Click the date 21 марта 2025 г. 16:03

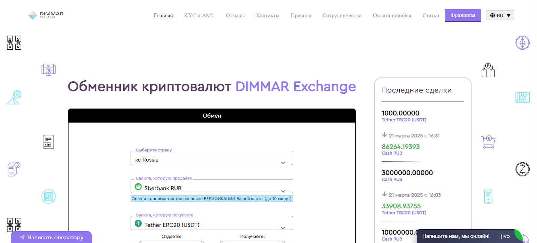point(415,195)
